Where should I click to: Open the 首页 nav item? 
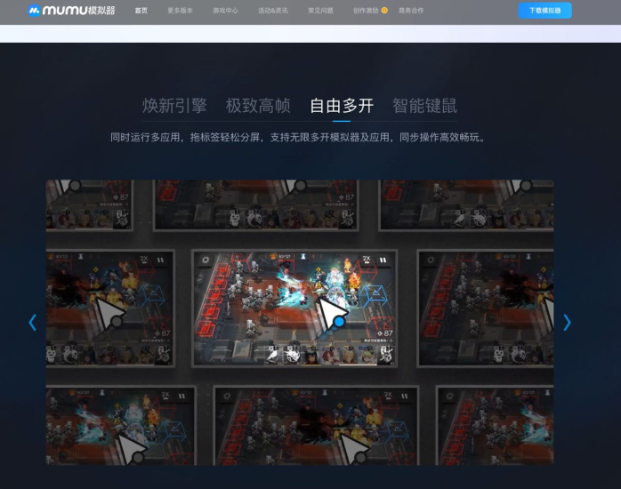pos(141,11)
